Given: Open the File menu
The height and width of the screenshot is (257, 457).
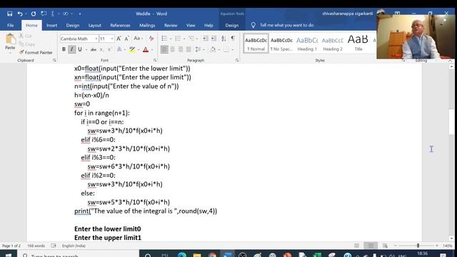Looking at the screenshot, I should pos(10,26).
